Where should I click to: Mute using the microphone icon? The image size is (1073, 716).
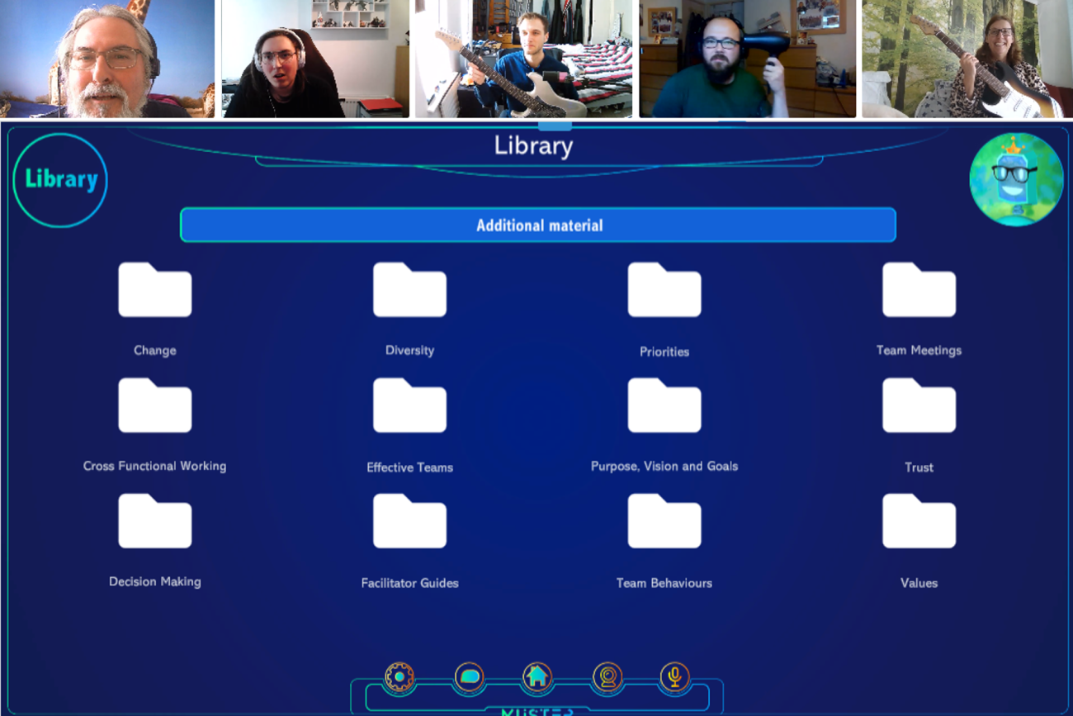674,677
